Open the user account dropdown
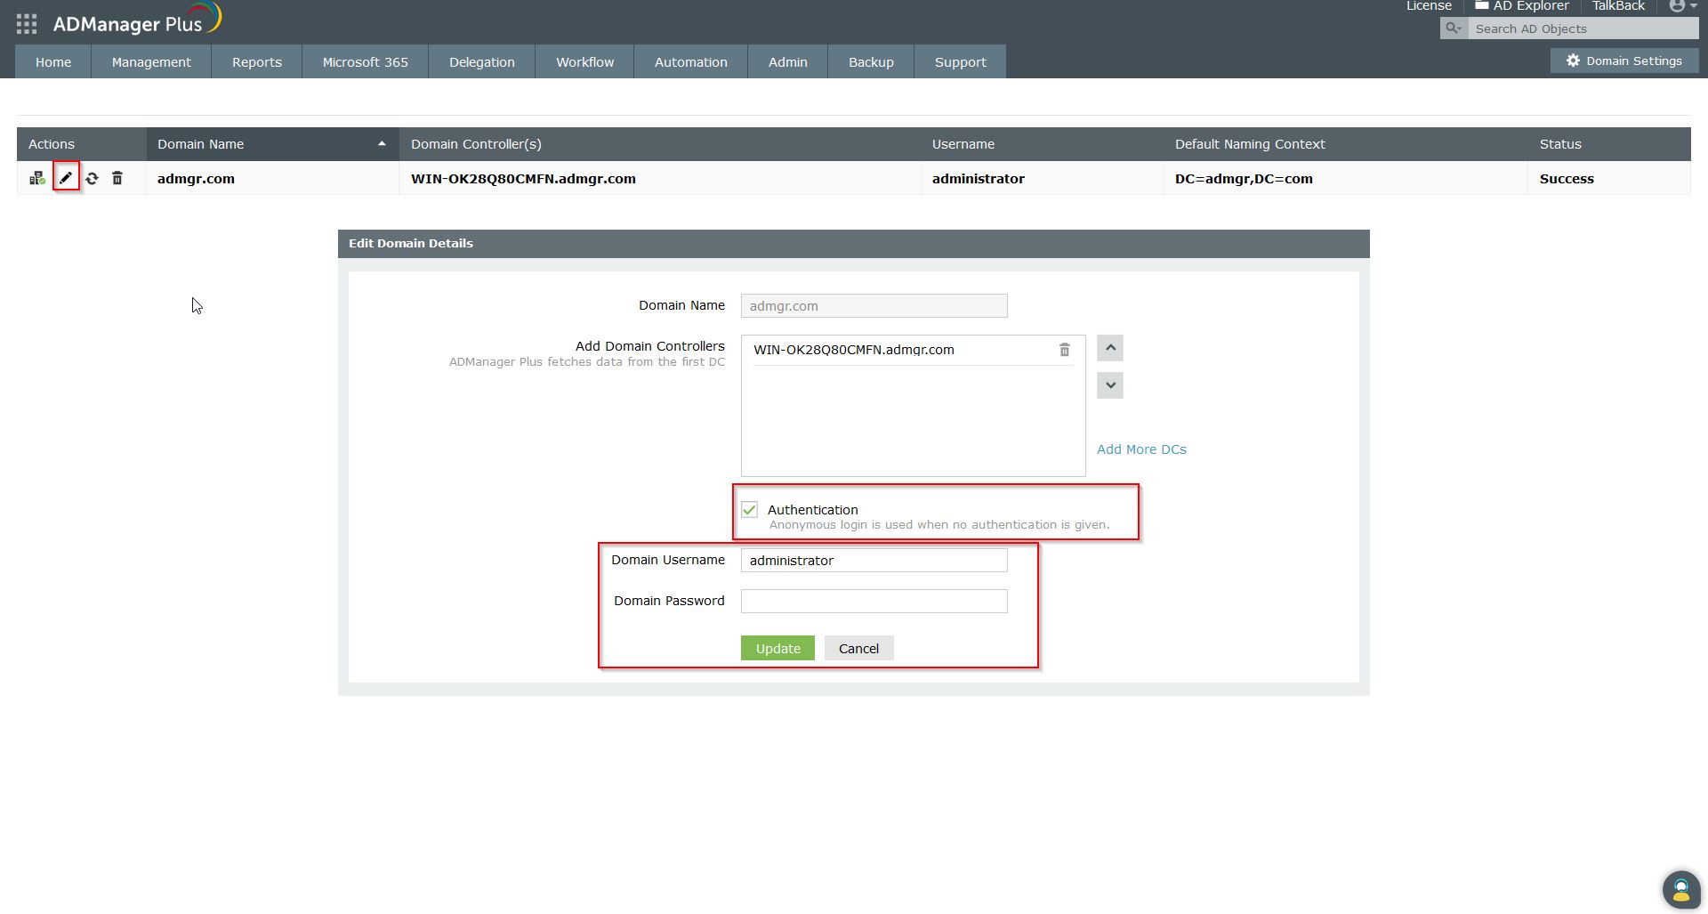 (x=1681, y=6)
